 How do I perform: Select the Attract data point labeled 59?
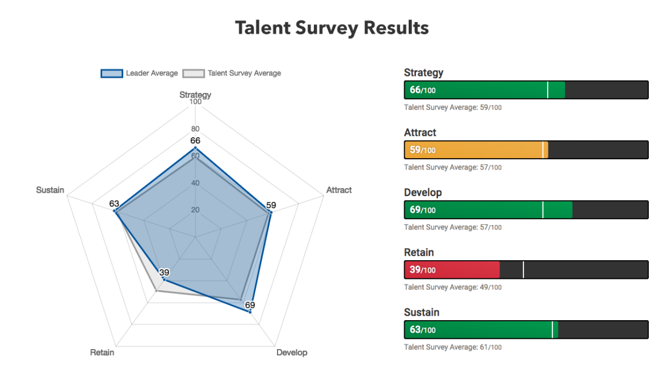click(271, 212)
